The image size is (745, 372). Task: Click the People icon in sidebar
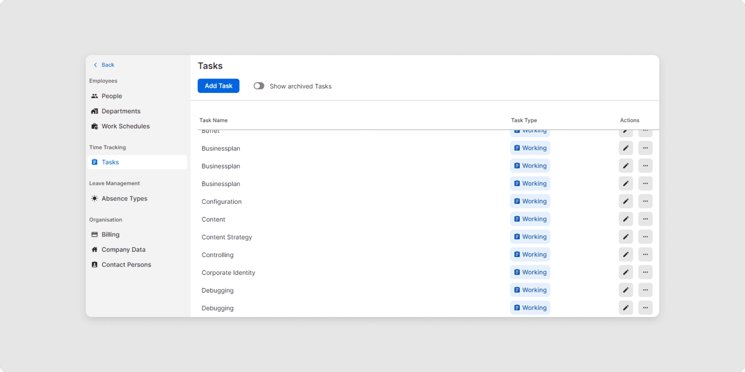94,96
